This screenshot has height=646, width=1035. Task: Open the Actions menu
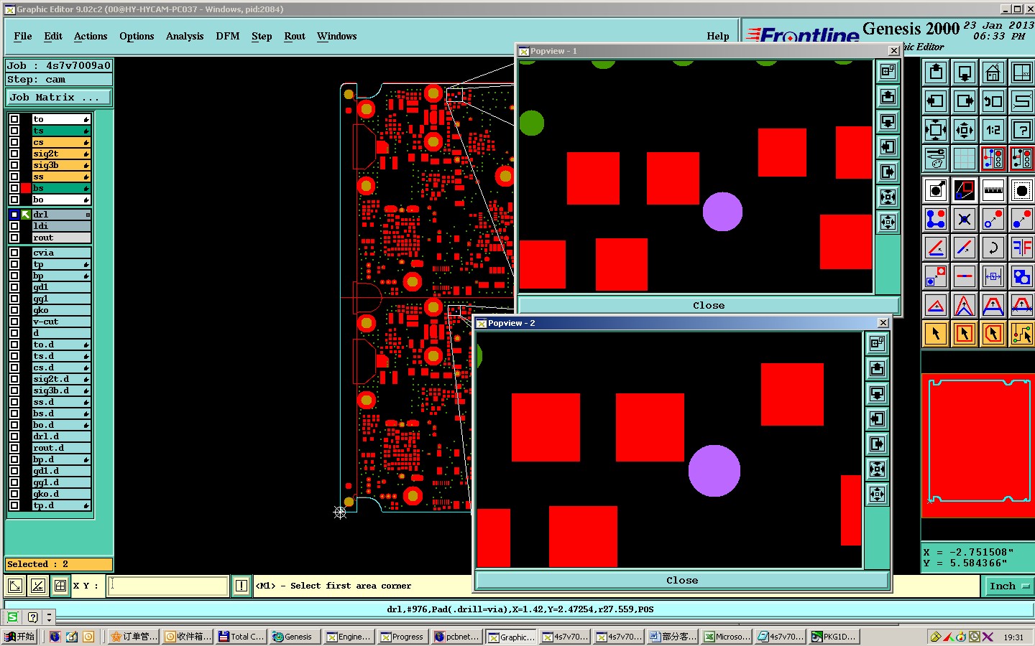(x=91, y=36)
